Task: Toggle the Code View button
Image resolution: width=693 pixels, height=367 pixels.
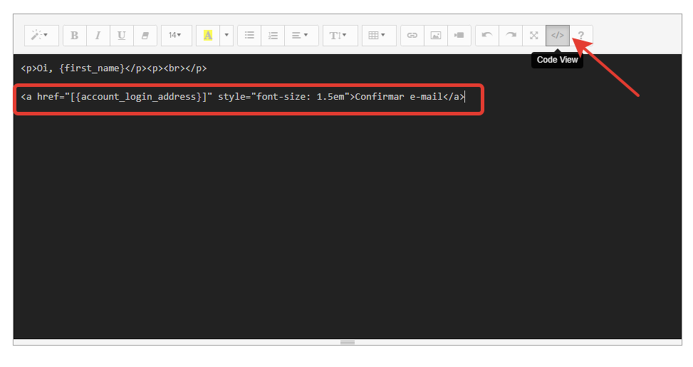Action: point(558,35)
